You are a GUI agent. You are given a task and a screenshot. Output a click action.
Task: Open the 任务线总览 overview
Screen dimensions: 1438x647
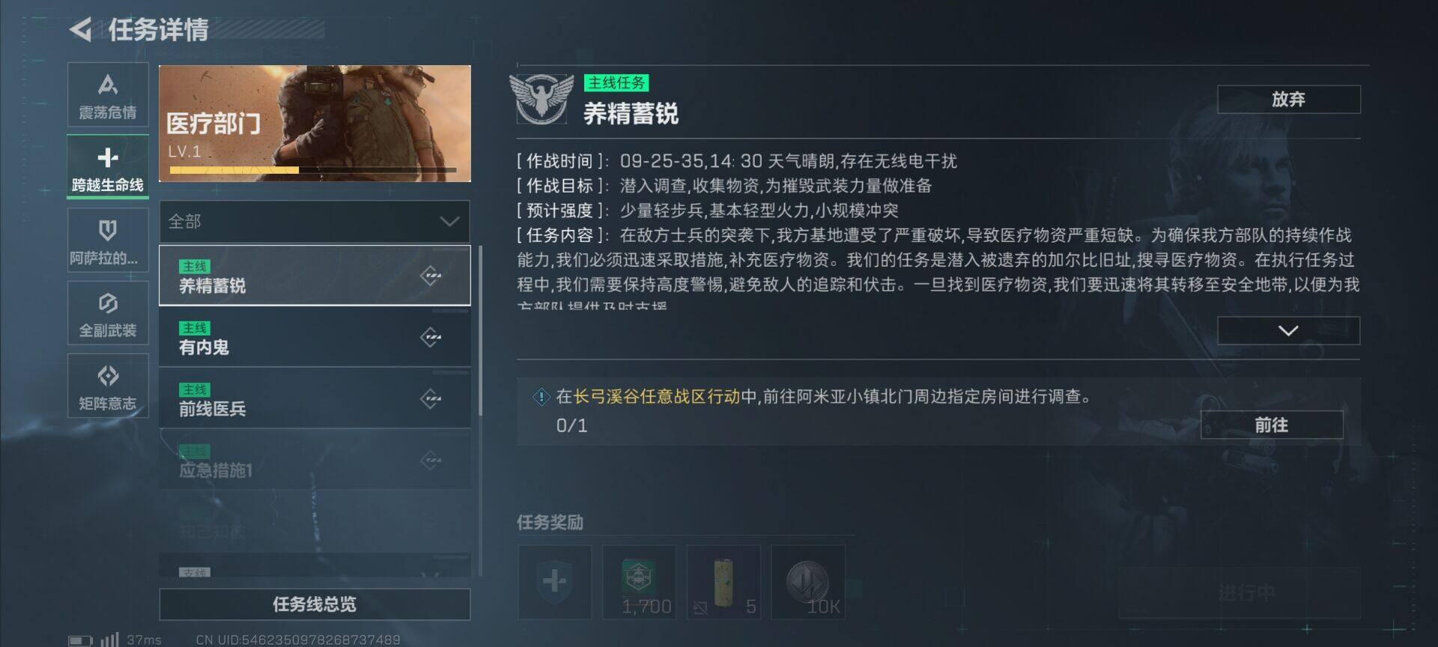click(315, 604)
